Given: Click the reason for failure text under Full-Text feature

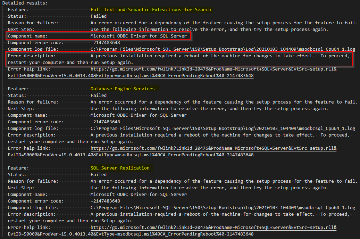Looking at the screenshot, I should point(224,23).
